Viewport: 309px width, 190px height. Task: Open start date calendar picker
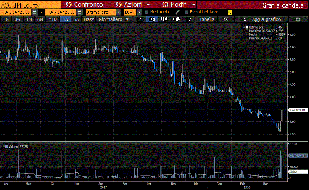[x=34, y=12]
